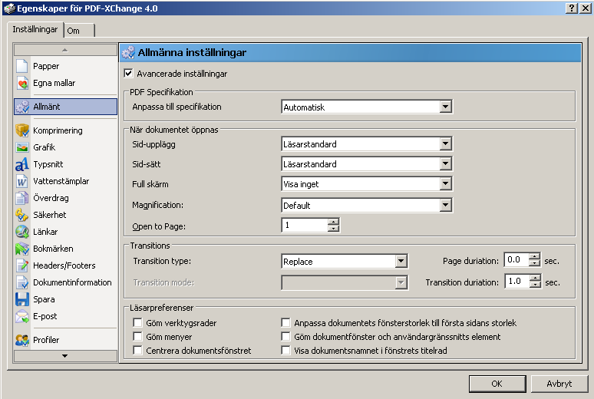
Task: Select Bokmärken sidebar label
Action: (53, 249)
